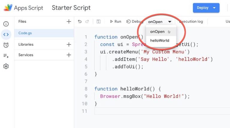Click the Starter Script project title
Screen dimensions: 230x128
pos(71,8)
